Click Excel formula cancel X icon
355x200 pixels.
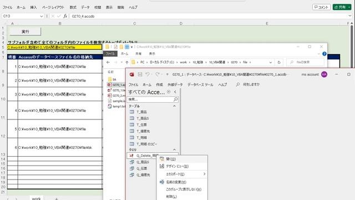tap(53, 16)
